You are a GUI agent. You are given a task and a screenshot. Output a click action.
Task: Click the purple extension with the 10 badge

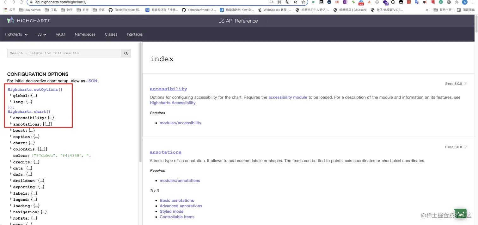tap(385, 2)
